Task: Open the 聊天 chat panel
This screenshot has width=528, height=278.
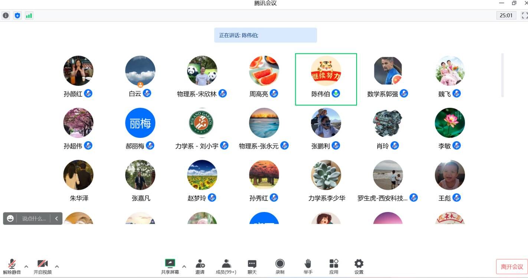Action: pyautogui.click(x=252, y=267)
